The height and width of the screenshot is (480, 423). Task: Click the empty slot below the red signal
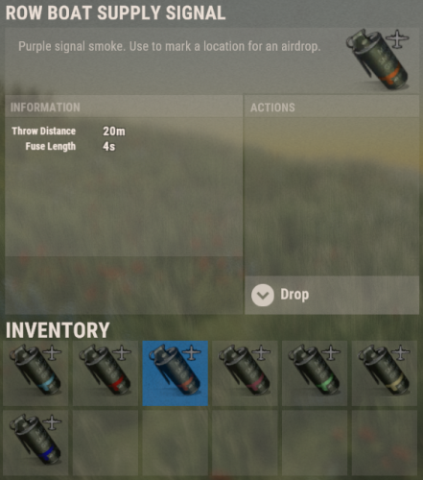(x=106, y=444)
